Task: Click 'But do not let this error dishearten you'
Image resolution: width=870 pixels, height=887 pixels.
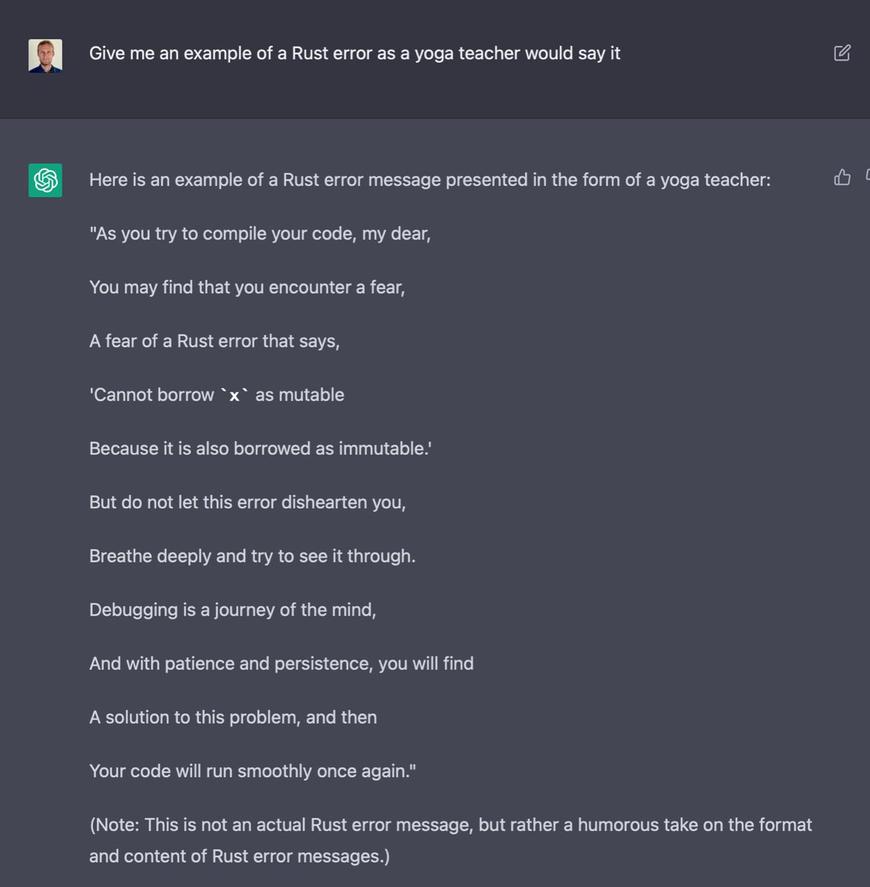Action: (248, 503)
